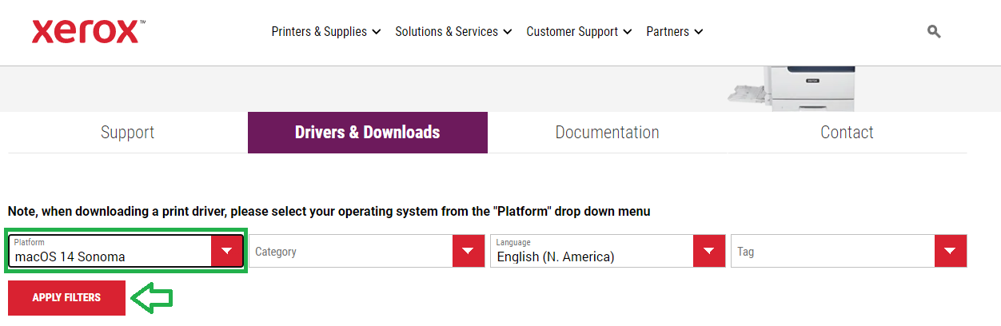The width and height of the screenshot is (1001, 326).
Task: Expand Printers & Supplies menu
Action: coord(326,32)
